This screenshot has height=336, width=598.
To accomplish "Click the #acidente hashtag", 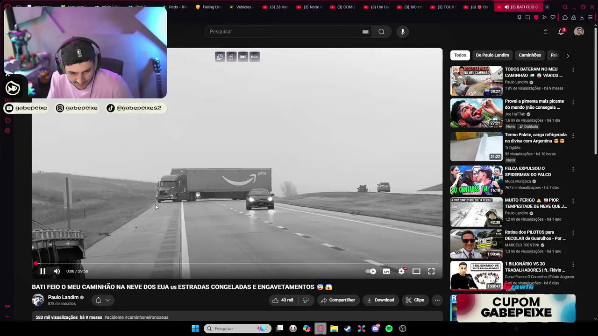I will coord(114,317).
